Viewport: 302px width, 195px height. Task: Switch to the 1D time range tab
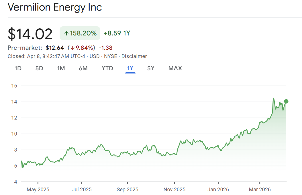(18, 68)
